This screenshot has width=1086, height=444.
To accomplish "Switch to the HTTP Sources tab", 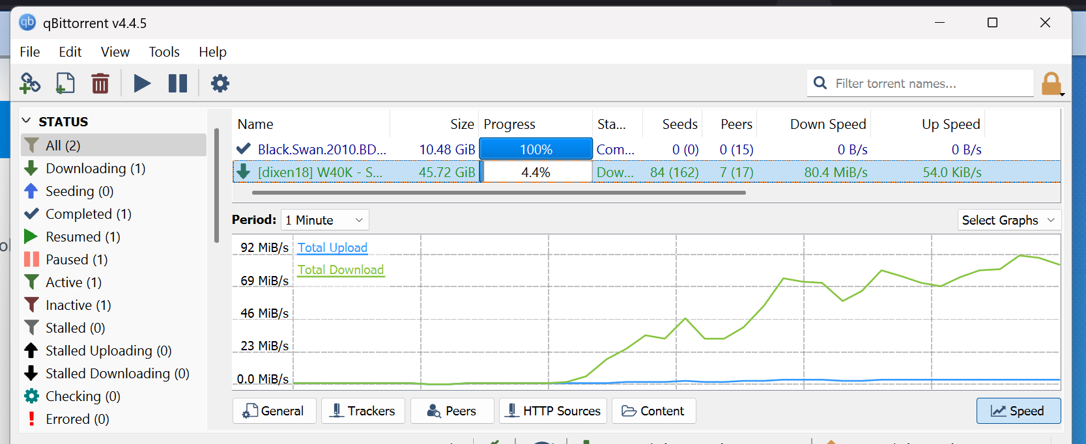I will pos(553,411).
